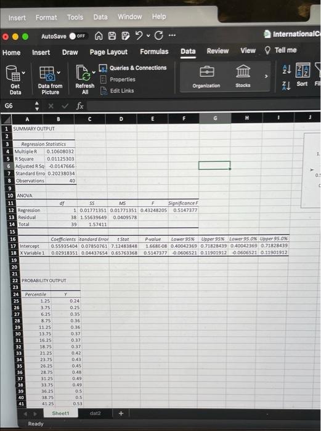This screenshot has width=321, height=431.
Task: Click the Sort A to Z icon
Action: tap(286, 70)
